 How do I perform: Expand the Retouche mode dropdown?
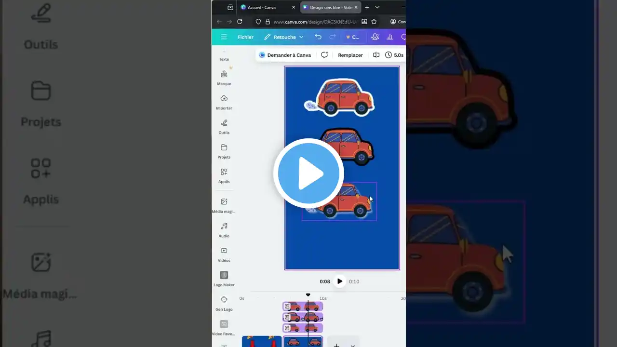pyautogui.click(x=284, y=37)
